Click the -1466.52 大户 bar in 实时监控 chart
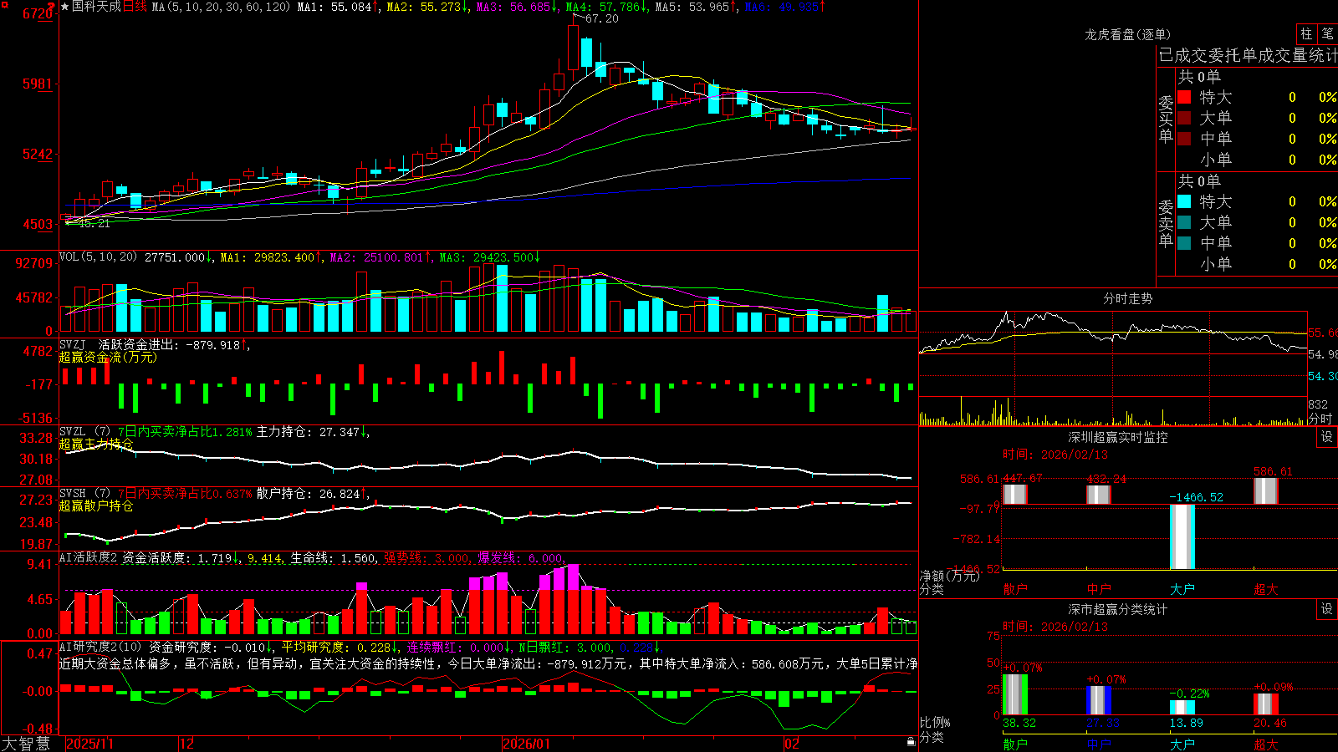Image resolution: width=1338 pixels, height=752 pixels. [x=1182, y=537]
